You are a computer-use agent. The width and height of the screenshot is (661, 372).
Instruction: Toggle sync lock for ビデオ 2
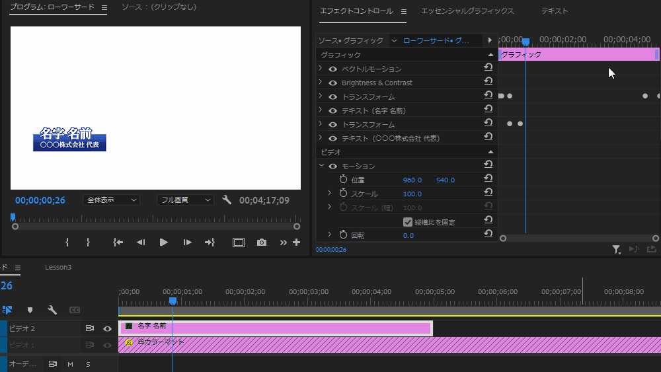pyautogui.click(x=90, y=328)
